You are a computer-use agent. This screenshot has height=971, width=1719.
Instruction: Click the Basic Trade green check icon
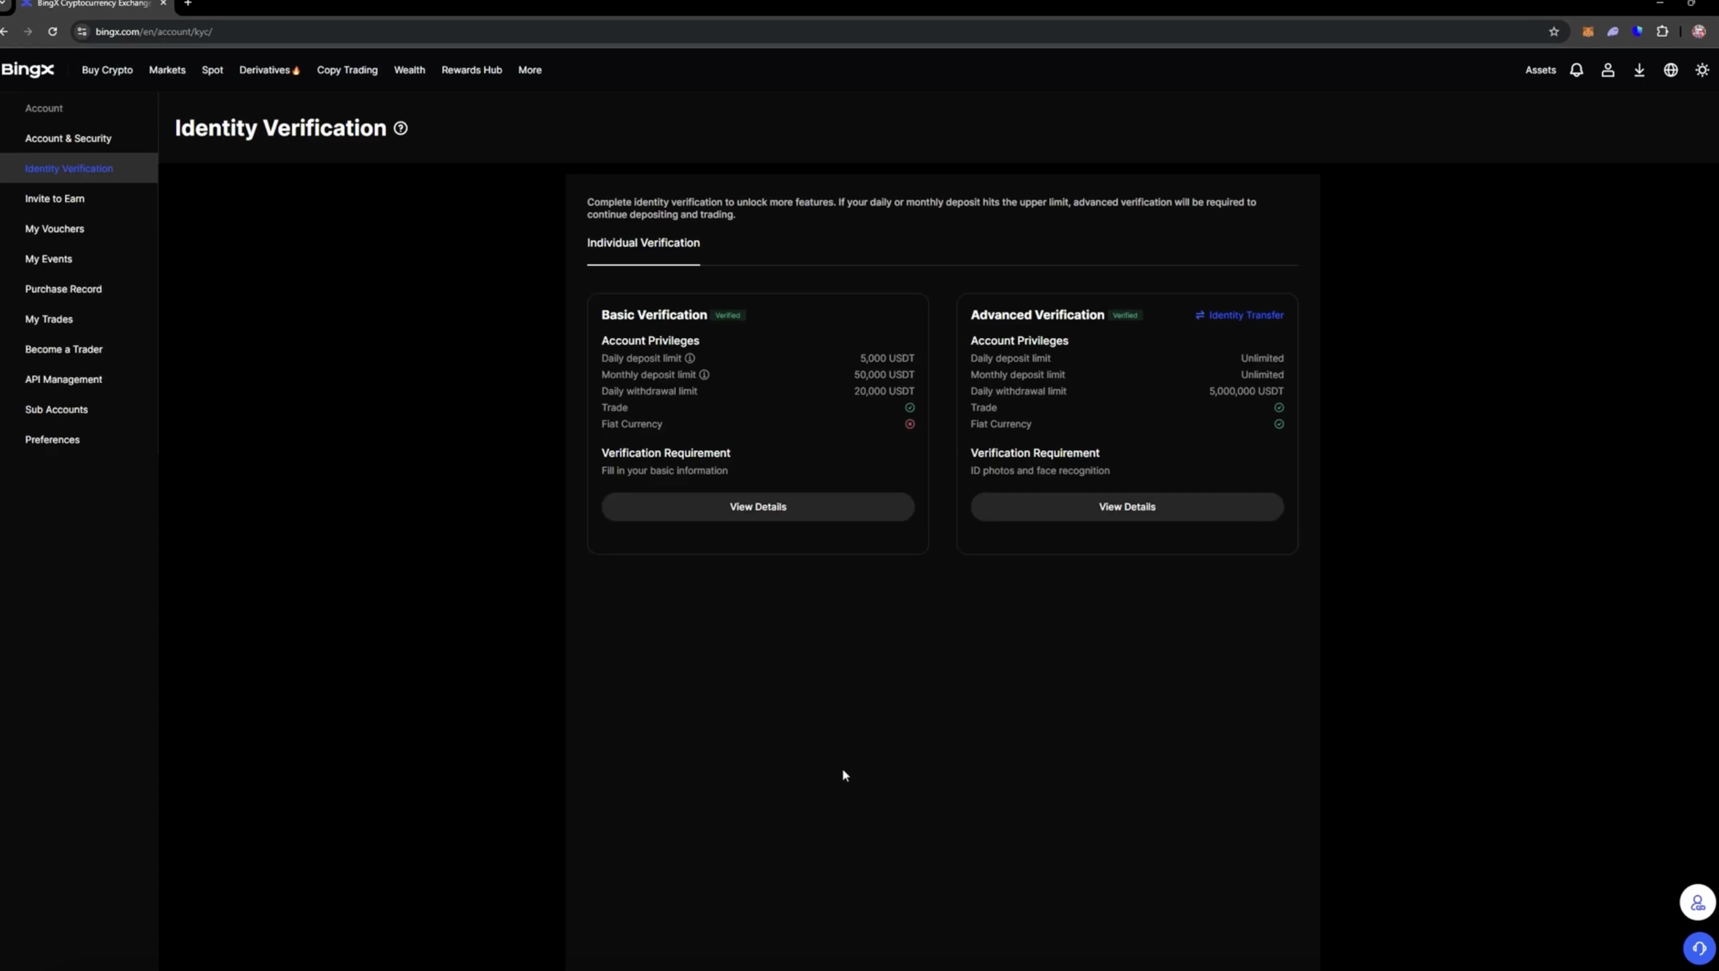909,408
